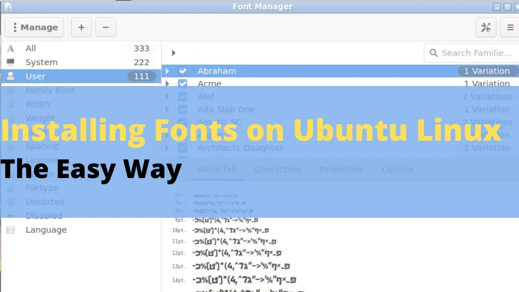Click the 111 count beside User

pos(142,76)
